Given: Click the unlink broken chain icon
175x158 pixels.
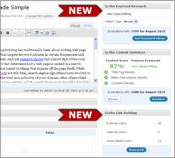Looking at the screenshot, I should click(x=22, y=33).
